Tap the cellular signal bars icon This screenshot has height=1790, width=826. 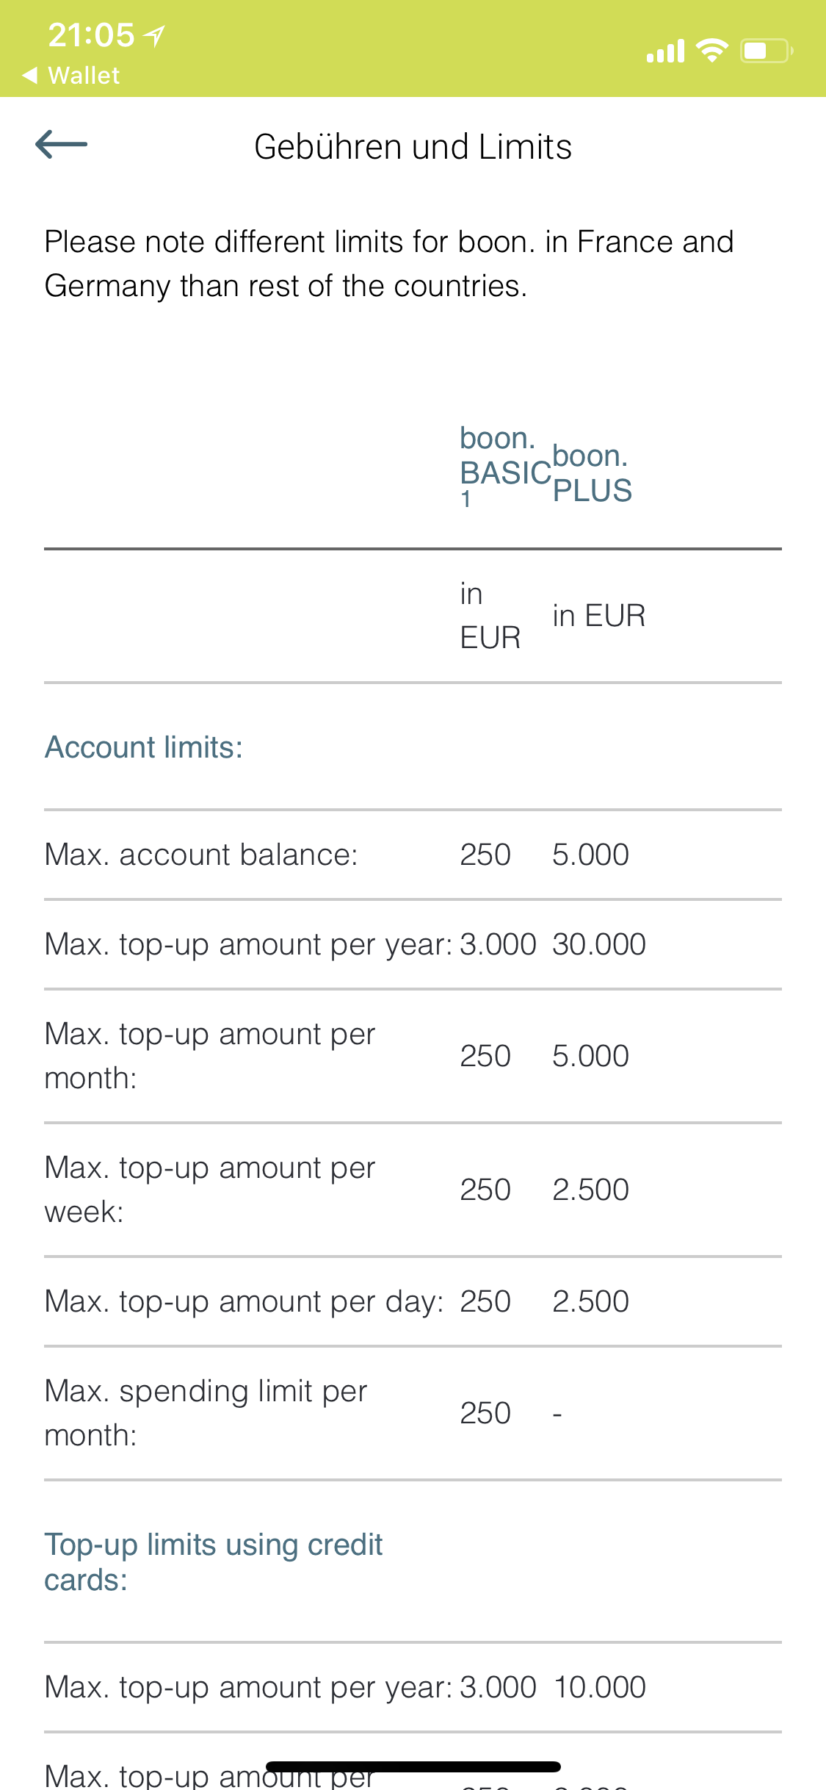pyautogui.click(x=666, y=51)
